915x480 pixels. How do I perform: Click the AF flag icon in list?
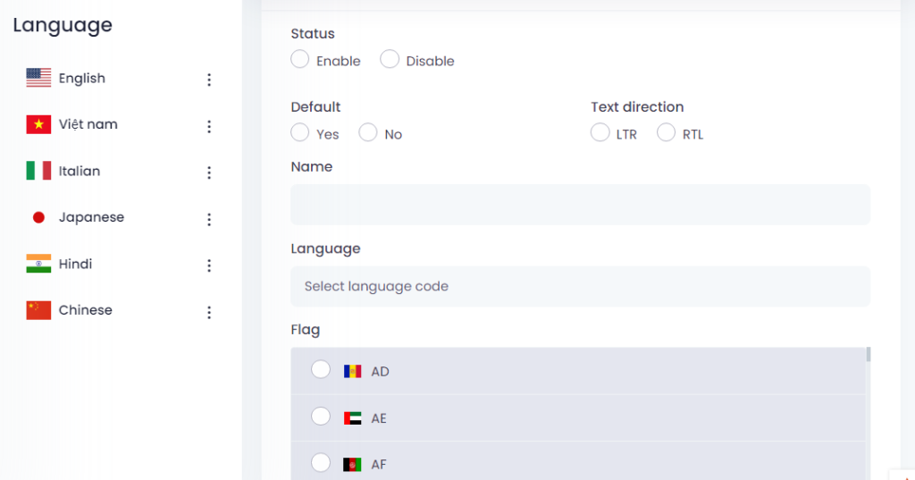(x=352, y=464)
